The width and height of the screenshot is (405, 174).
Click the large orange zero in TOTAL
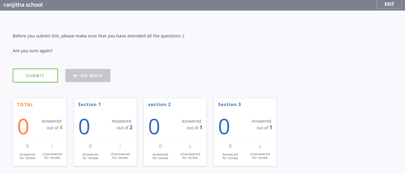(x=23, y=127)
